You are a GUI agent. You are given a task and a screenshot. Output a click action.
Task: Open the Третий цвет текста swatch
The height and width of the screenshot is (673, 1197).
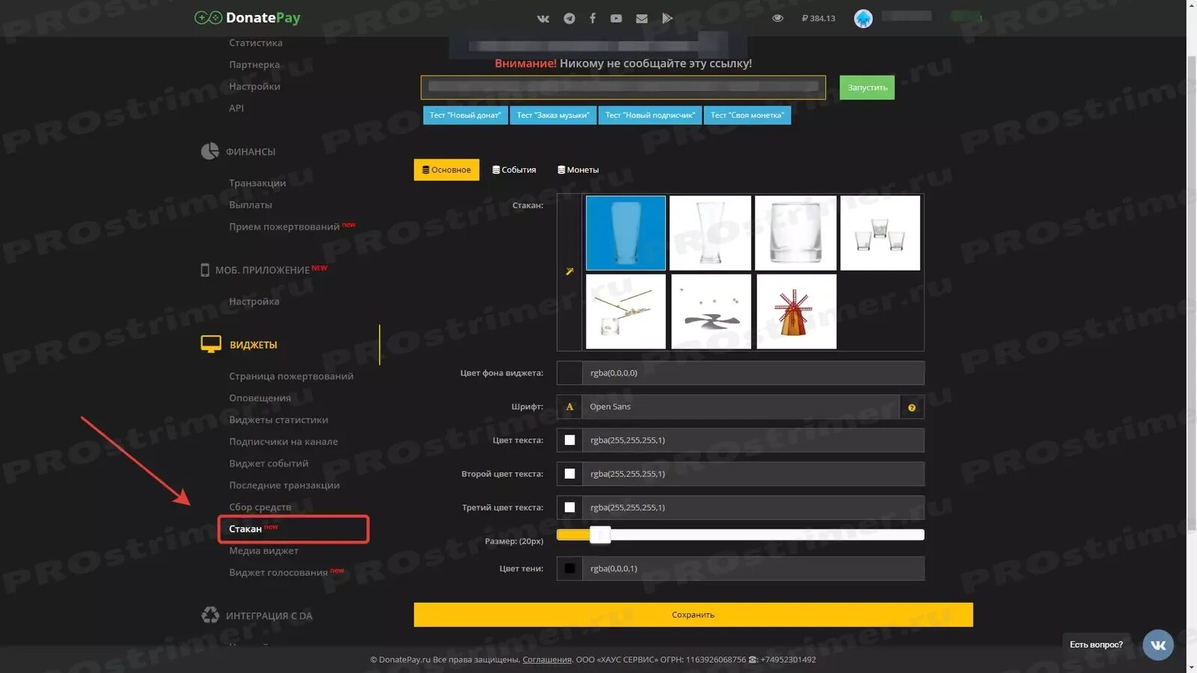pyautogui.click(x=569, y=508)
